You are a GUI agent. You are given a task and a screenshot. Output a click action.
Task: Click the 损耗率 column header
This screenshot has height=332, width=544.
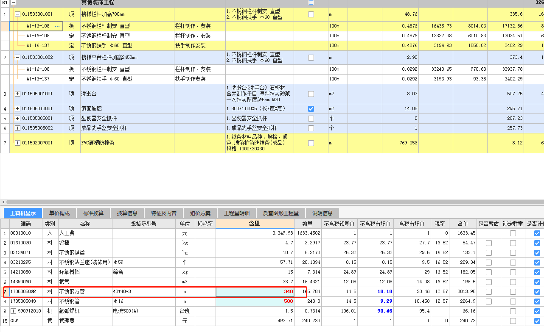(205, 224)
